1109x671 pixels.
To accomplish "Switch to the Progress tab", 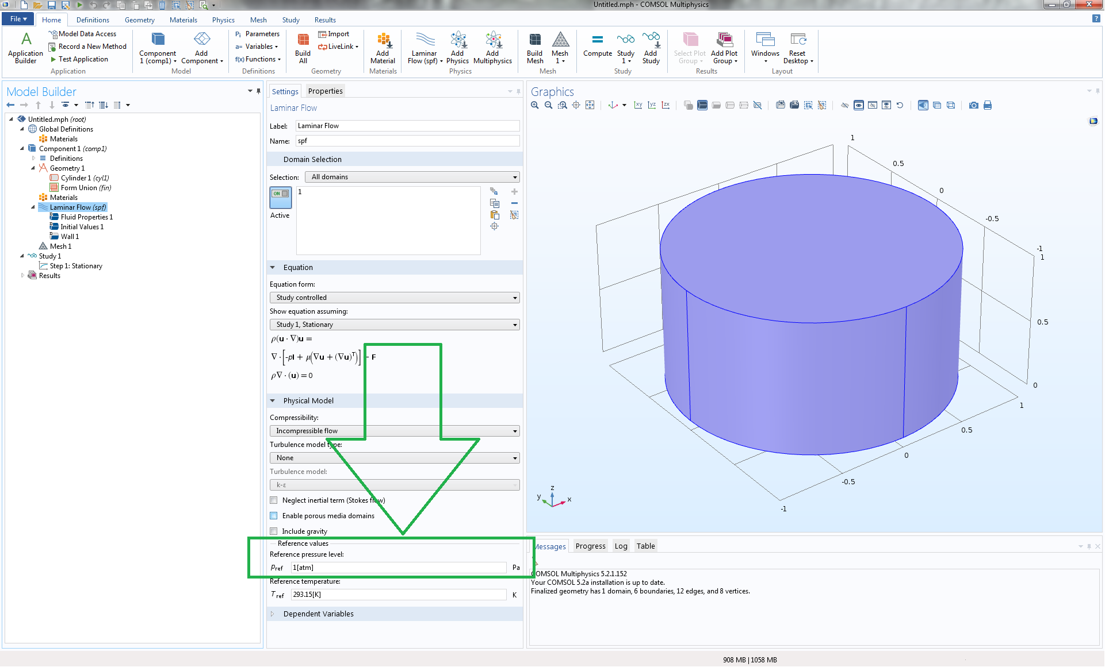I will coord(590,546).
